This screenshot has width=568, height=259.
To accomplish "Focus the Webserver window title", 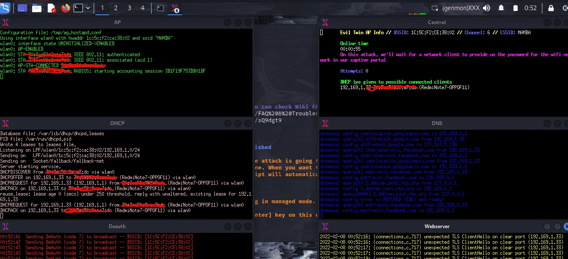I will [x=437, y=226].
